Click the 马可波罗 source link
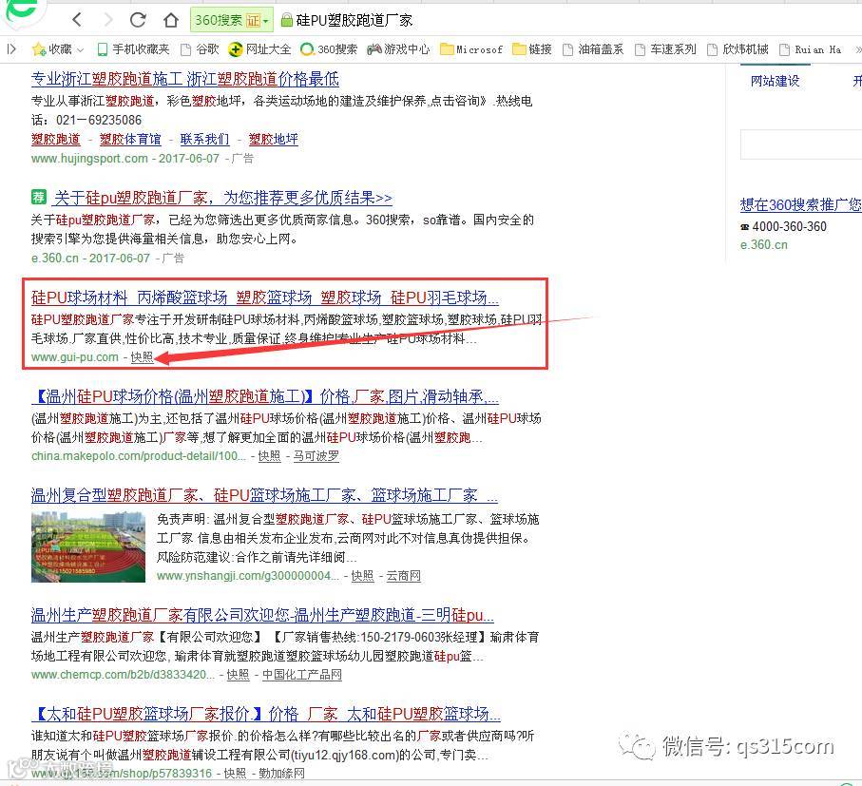This screenshot has width=862, height=786. tap(316, 456)
